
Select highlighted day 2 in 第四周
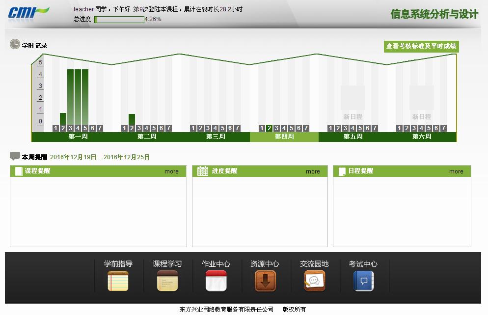click(x=269, y=128)
